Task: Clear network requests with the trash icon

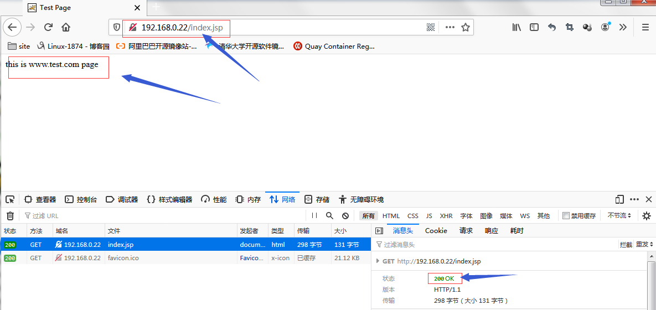Action: (x=10, y=216)
